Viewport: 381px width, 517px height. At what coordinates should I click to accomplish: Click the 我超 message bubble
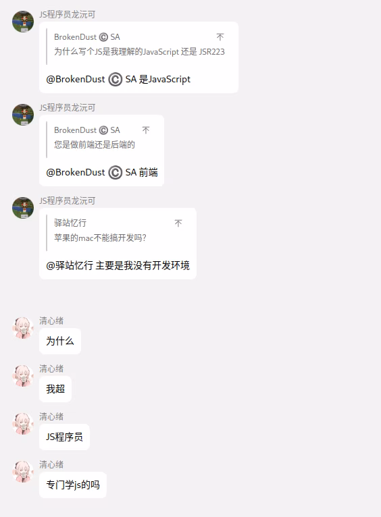tap(55, 389)
